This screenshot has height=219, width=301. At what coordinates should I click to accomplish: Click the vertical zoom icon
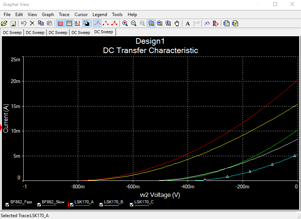point(168,24)
